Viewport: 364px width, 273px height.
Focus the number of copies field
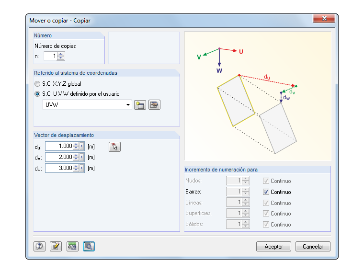click(51, 56)
